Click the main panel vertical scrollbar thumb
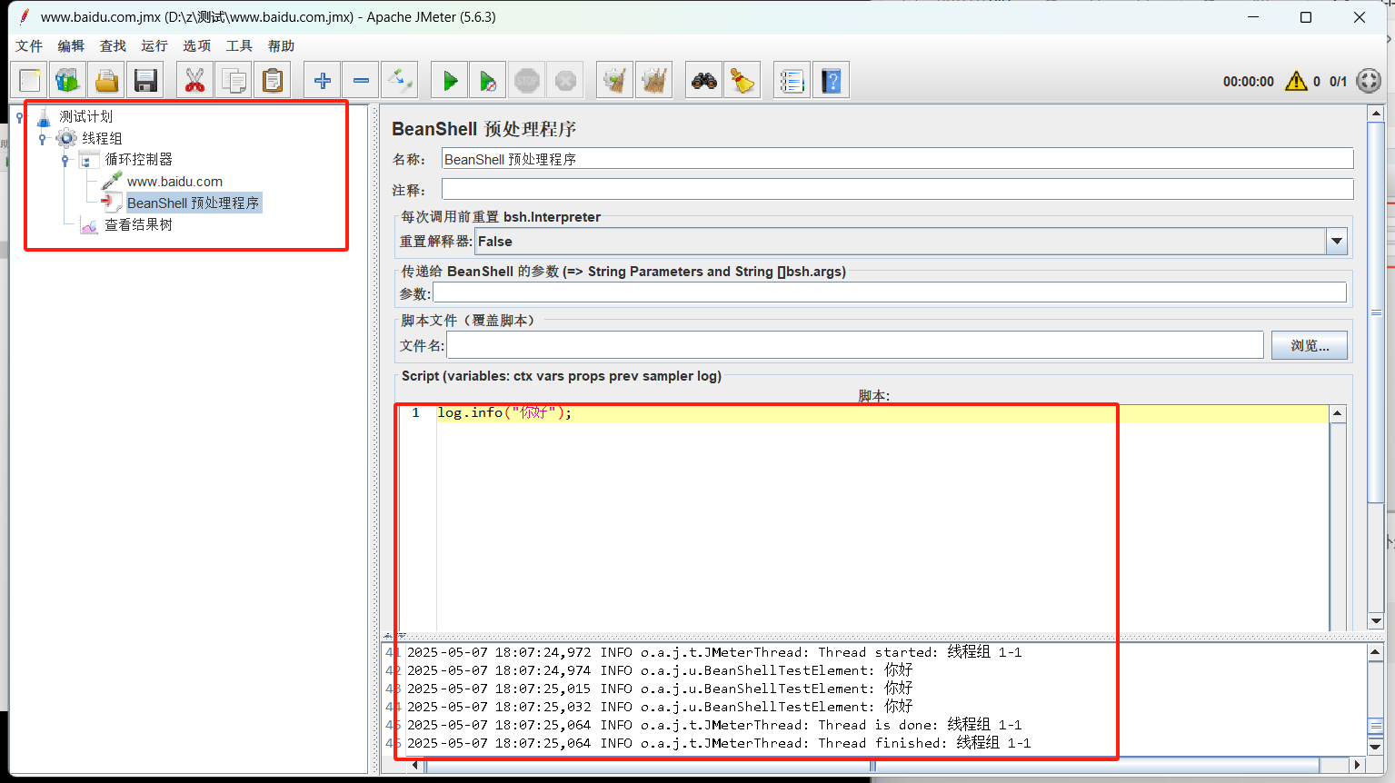 [x=1375, y=312]
